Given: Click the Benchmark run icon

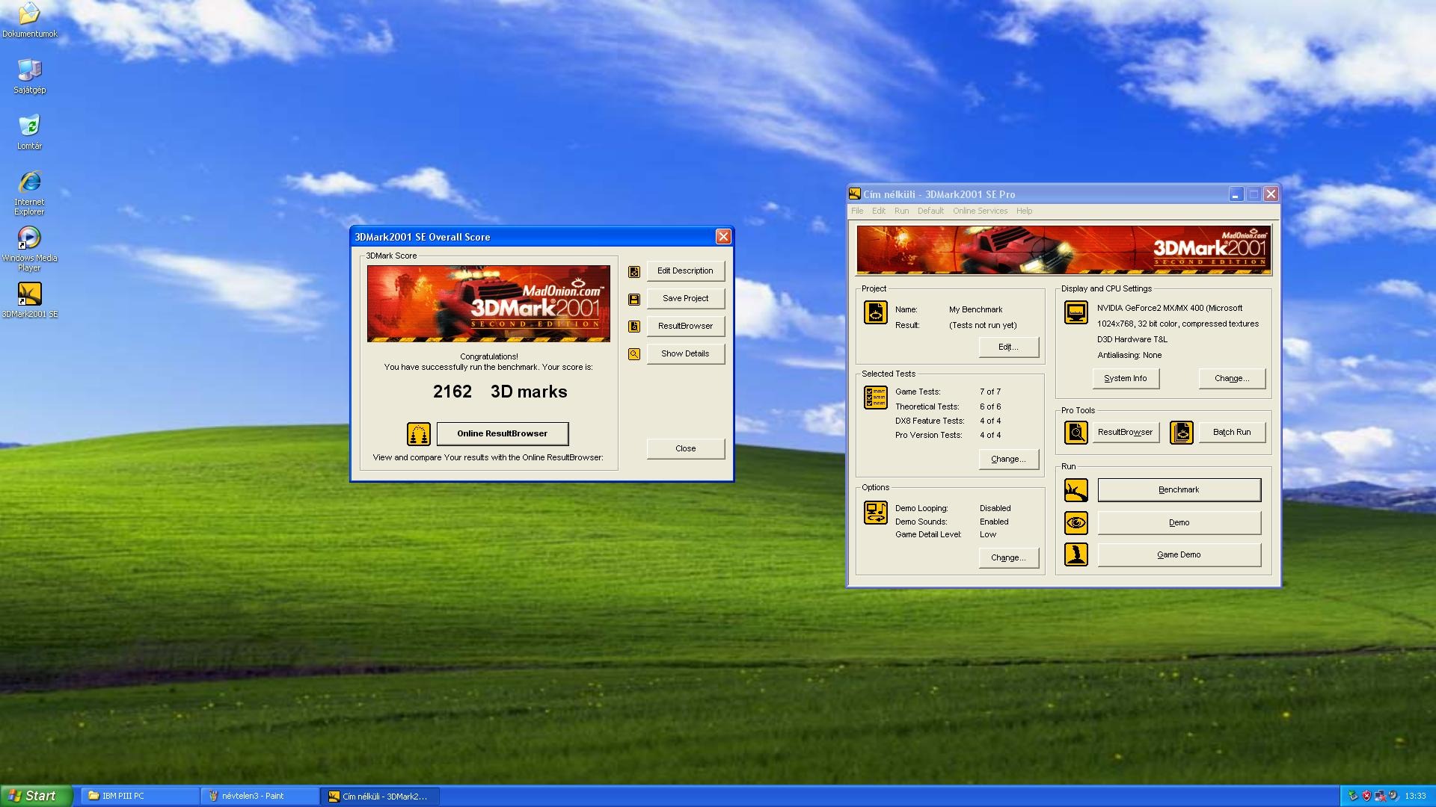Looking at the screenshot, I should point(1076,490).
